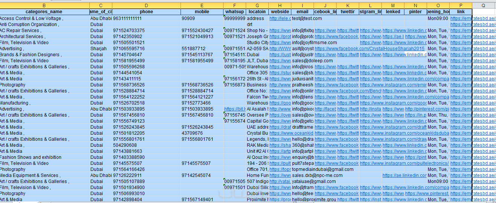The width and height of the screenshot is (496, 203).
Task: Select column G header letter
Action: pos(257,6)
